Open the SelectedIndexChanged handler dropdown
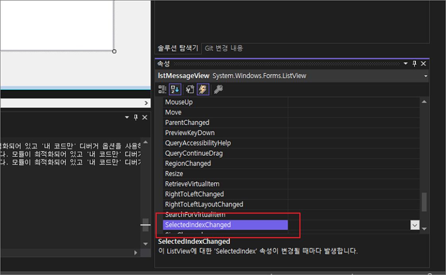This screenshot has height=275, width=446. click(414, 225)
